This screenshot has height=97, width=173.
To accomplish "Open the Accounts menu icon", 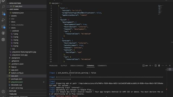I will click(x=3, y=92).
